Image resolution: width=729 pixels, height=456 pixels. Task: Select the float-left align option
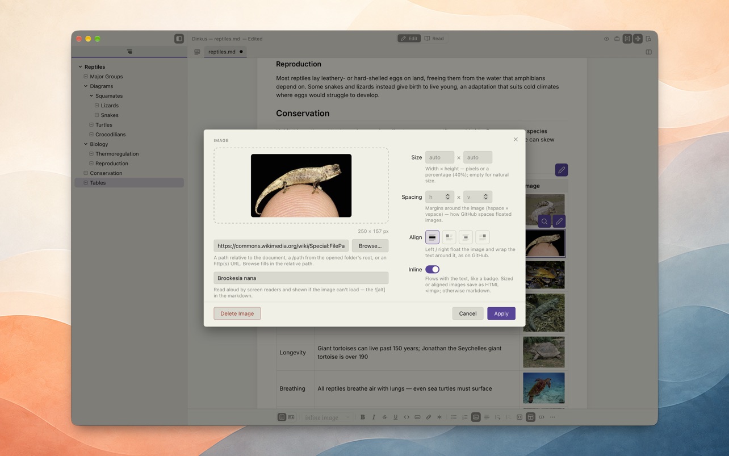coord(449,237)
